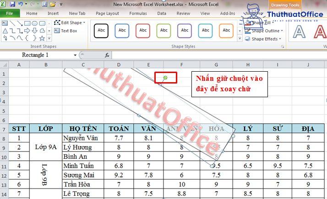
Task: Go to the Page Layout tab
Action: [108, 13]
